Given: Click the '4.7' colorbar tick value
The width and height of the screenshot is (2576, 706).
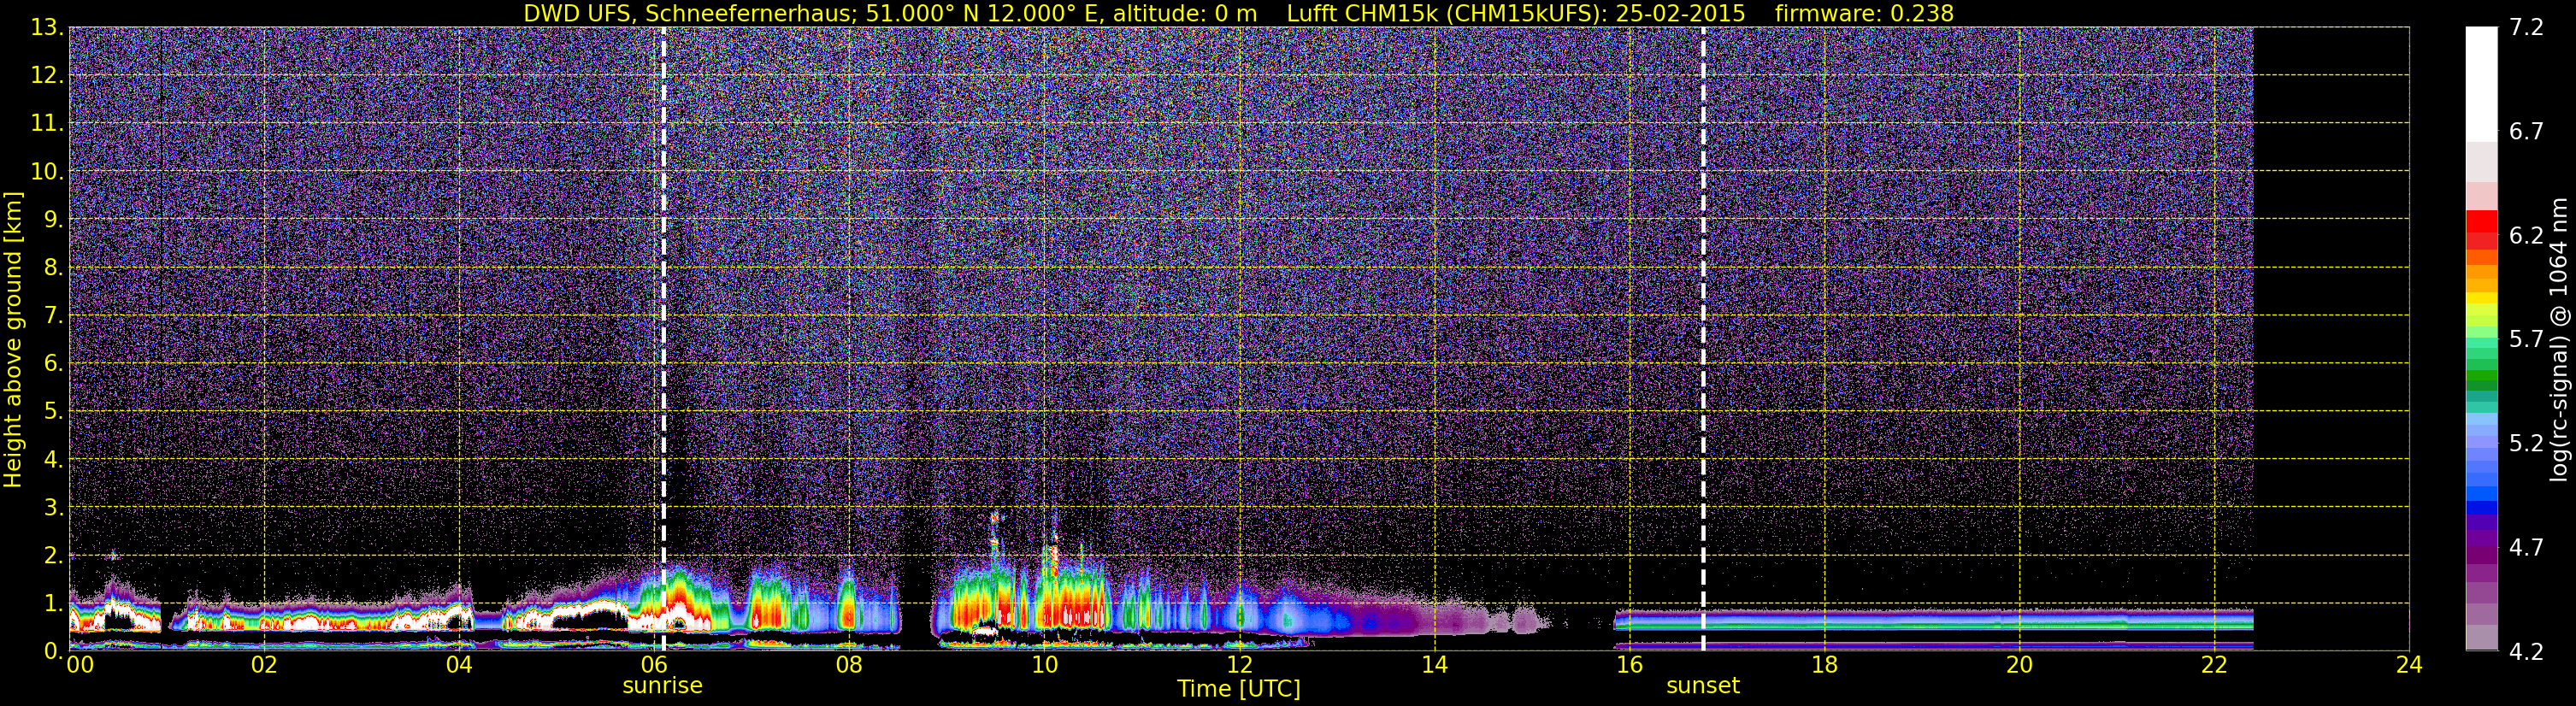Looking at the screenshot, I should tap(2526, 547).
